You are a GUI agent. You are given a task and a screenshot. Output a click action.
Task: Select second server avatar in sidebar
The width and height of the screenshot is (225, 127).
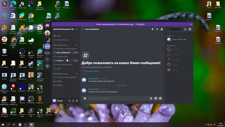point(47,40)
